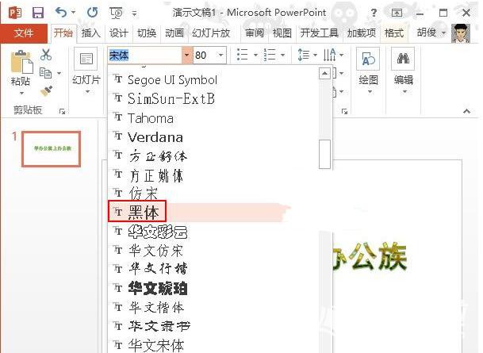This screenshot has width=483, height=353.
Task: Click the Paste clipboard icon
Action: click(x=21, y=65)
